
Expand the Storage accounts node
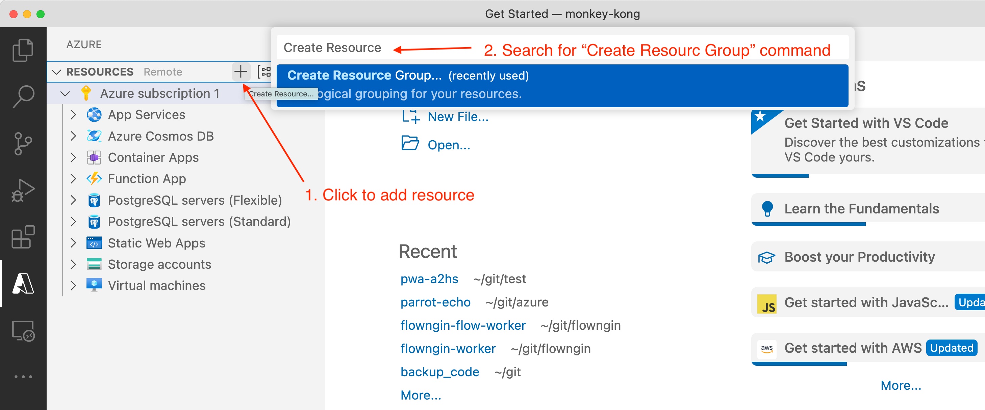73,264
